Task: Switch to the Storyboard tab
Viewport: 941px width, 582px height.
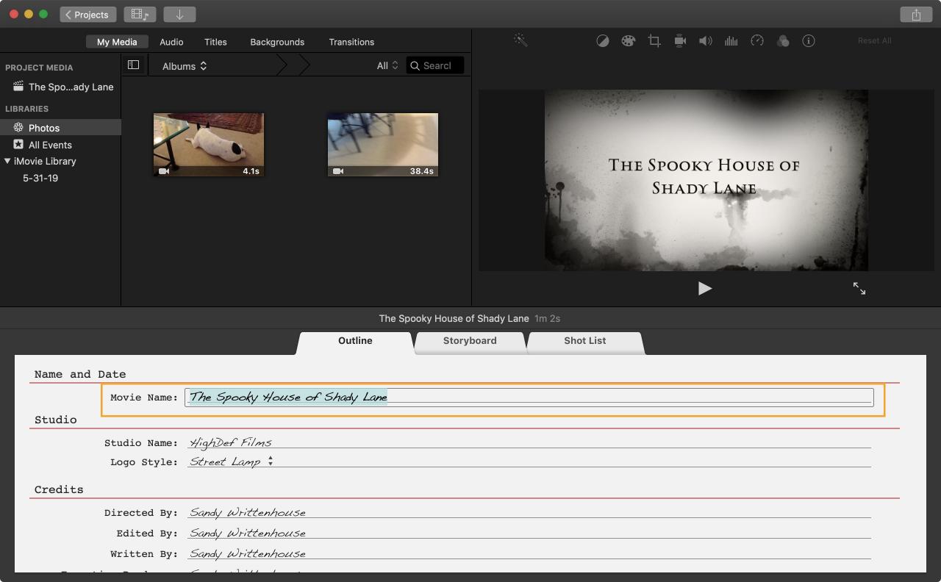Action: [x=470, y=341]
